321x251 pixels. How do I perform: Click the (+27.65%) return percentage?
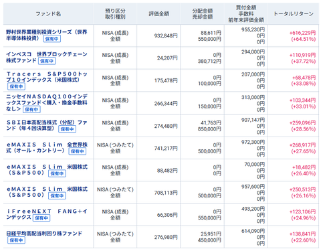(304, 151)
